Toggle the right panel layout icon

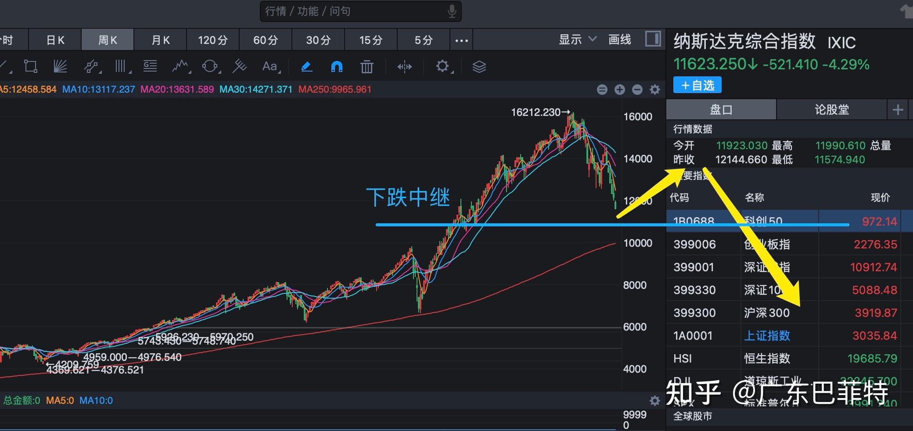(x=653, y=39)
